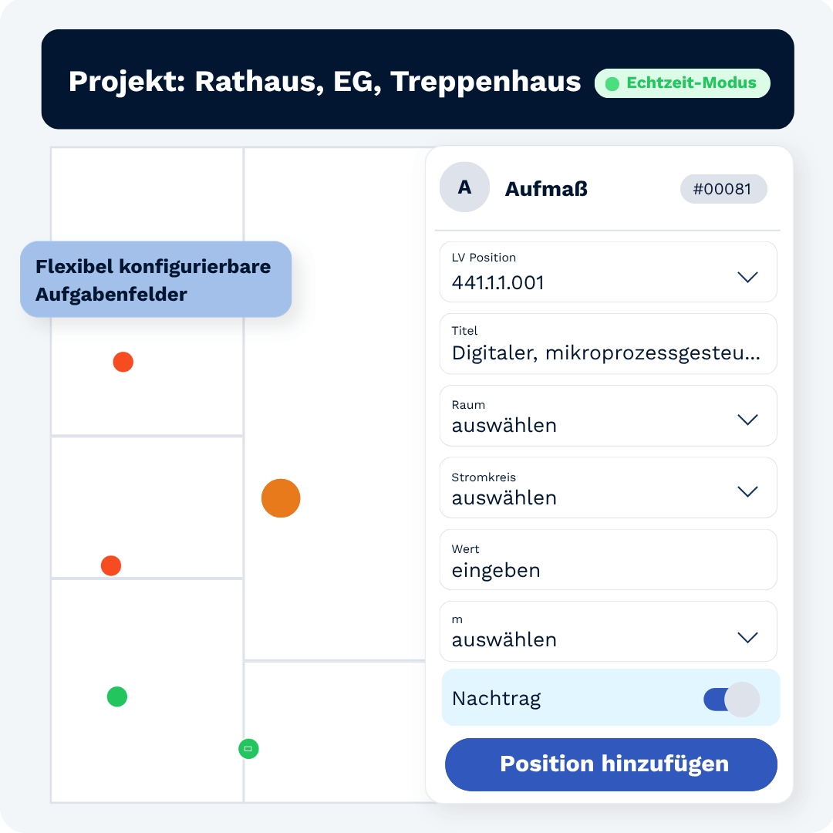Click the green Echtzeit-Modus status dot
Screen dimensions: 833x833
click(612, 84)
